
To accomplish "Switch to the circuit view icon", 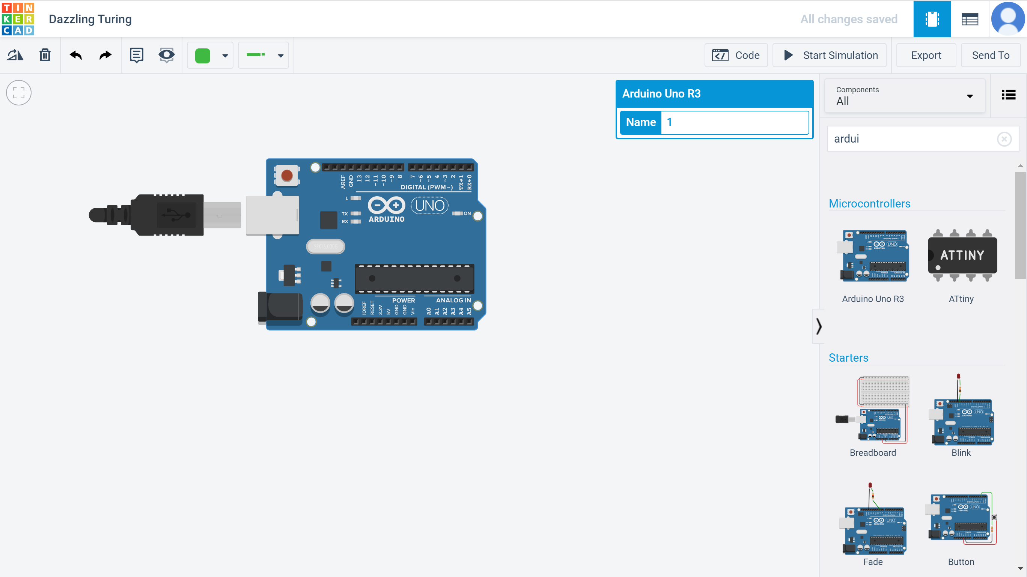I will (932, 19).
